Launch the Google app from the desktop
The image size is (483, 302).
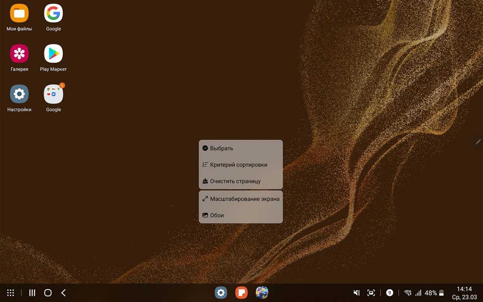tap(53, 14)
